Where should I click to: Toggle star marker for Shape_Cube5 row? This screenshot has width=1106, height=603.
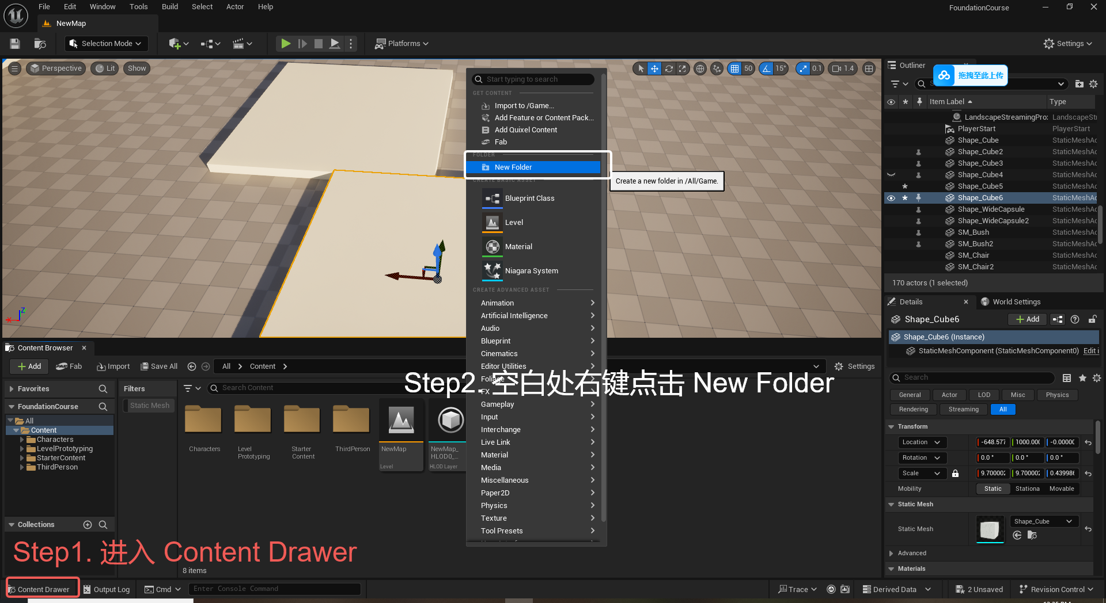905,186
